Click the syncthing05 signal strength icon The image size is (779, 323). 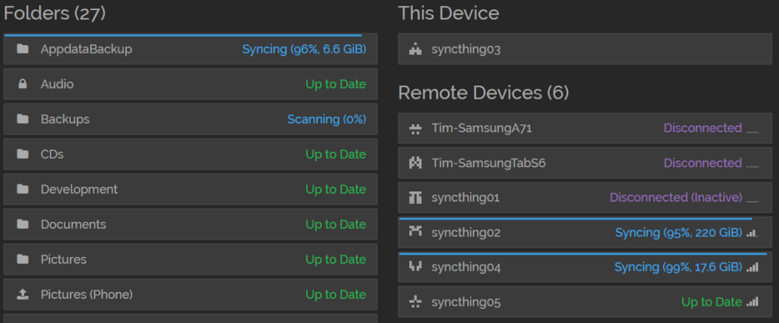pos(753,302)
